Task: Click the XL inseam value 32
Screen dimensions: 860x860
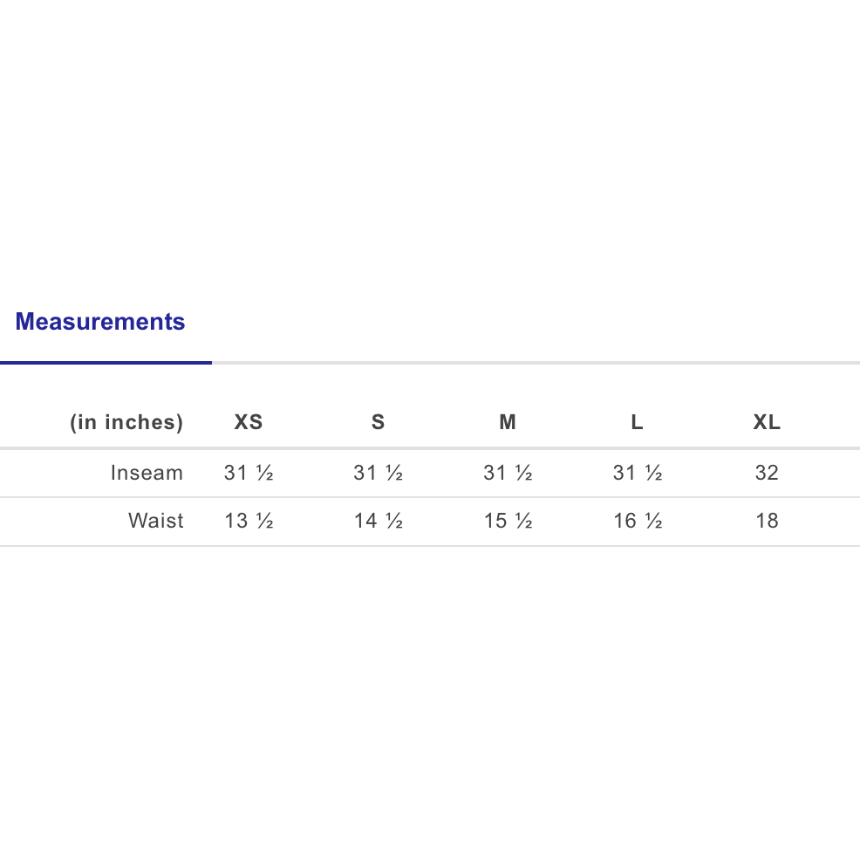Action: pos(767,473)
